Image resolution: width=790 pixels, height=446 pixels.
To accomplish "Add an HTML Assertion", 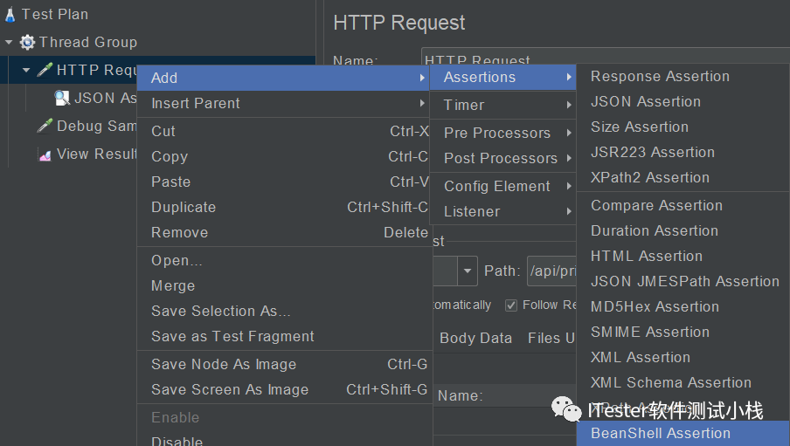I will 683,256.
